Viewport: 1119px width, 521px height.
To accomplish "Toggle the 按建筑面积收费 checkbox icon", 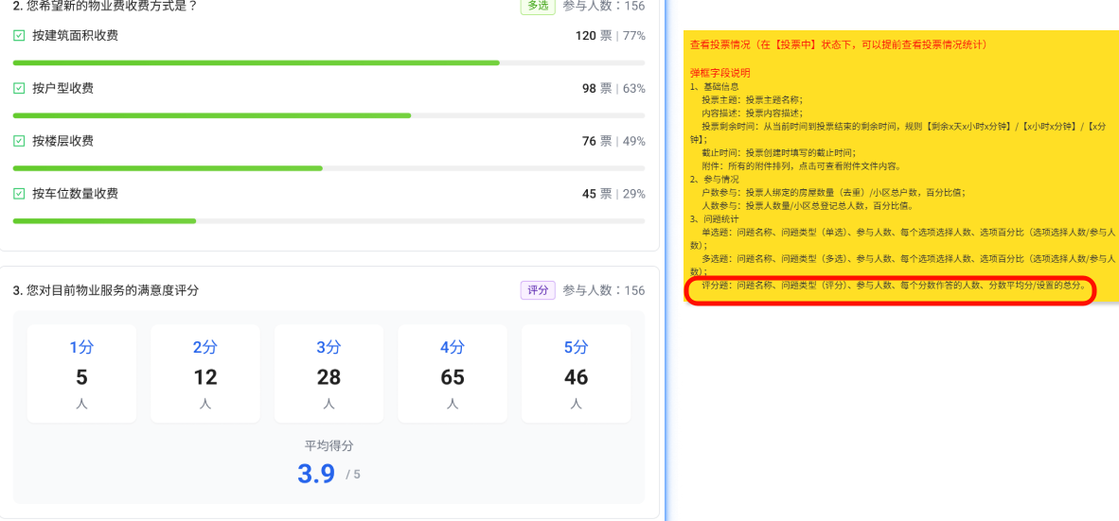I will click(x=19, y=36).
